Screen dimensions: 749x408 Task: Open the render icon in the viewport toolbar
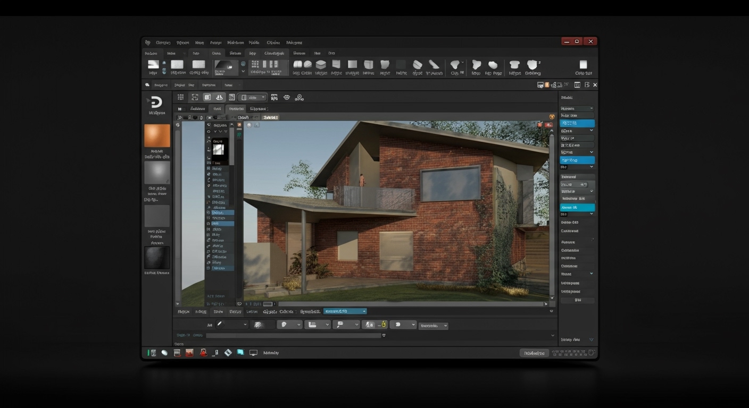tap(274, 97)
